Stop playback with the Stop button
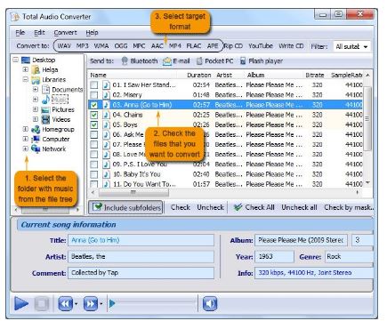This screenshot has width=387, height=321. click(42, 304)
